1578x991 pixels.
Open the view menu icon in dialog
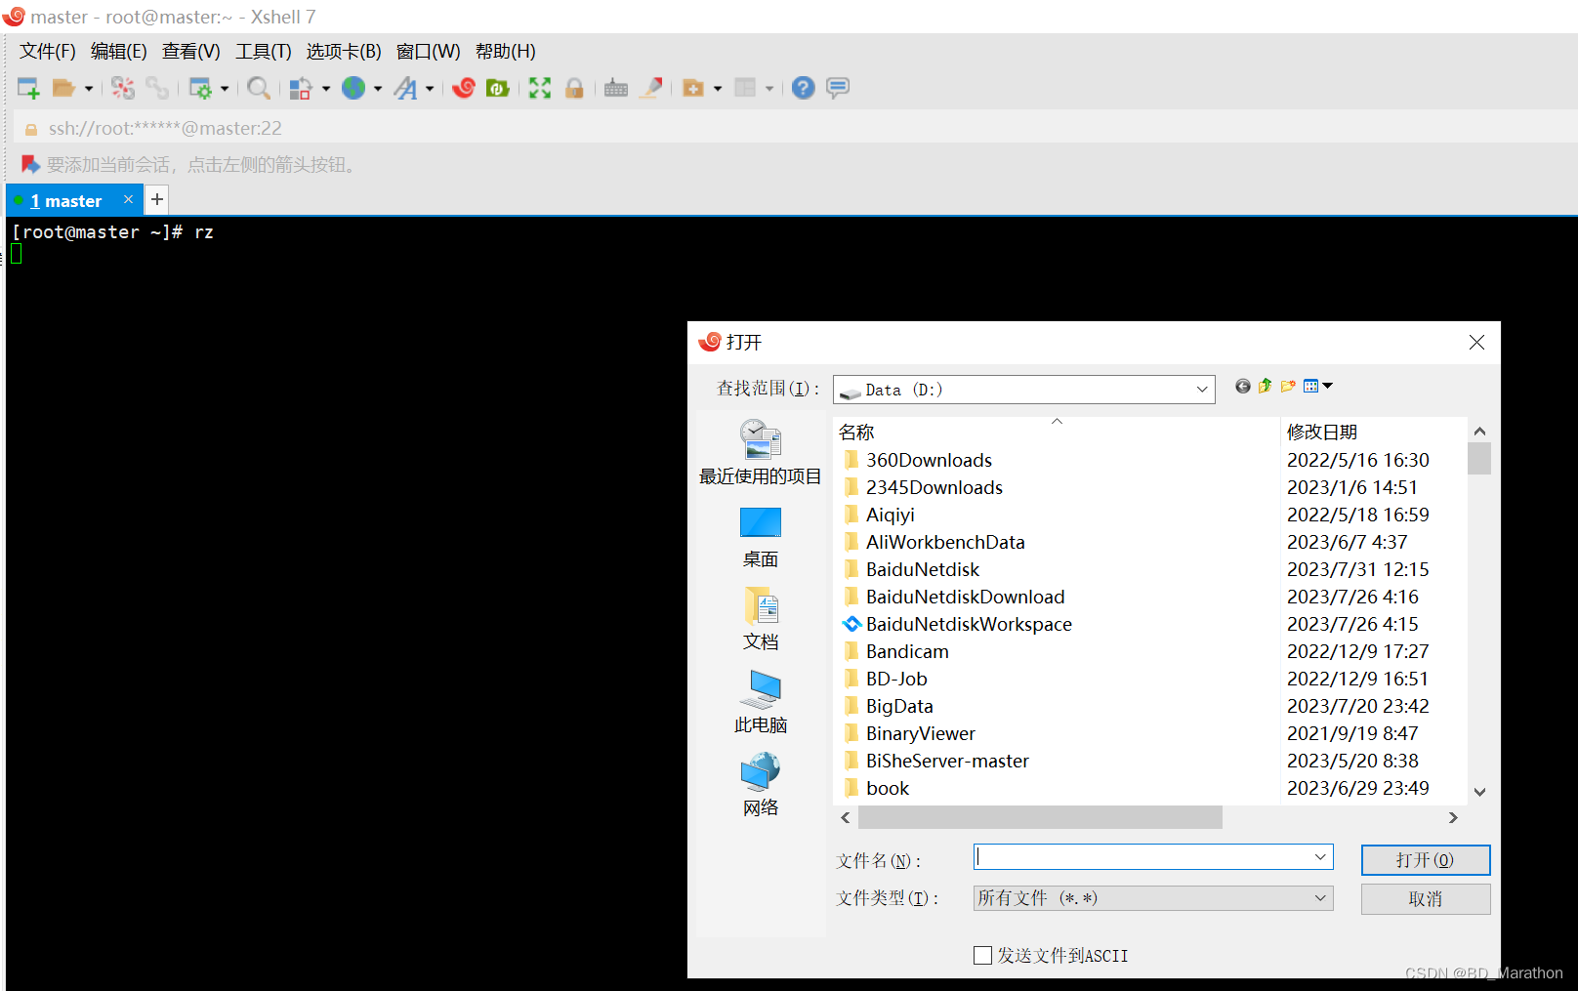[x=1317, y=386]
